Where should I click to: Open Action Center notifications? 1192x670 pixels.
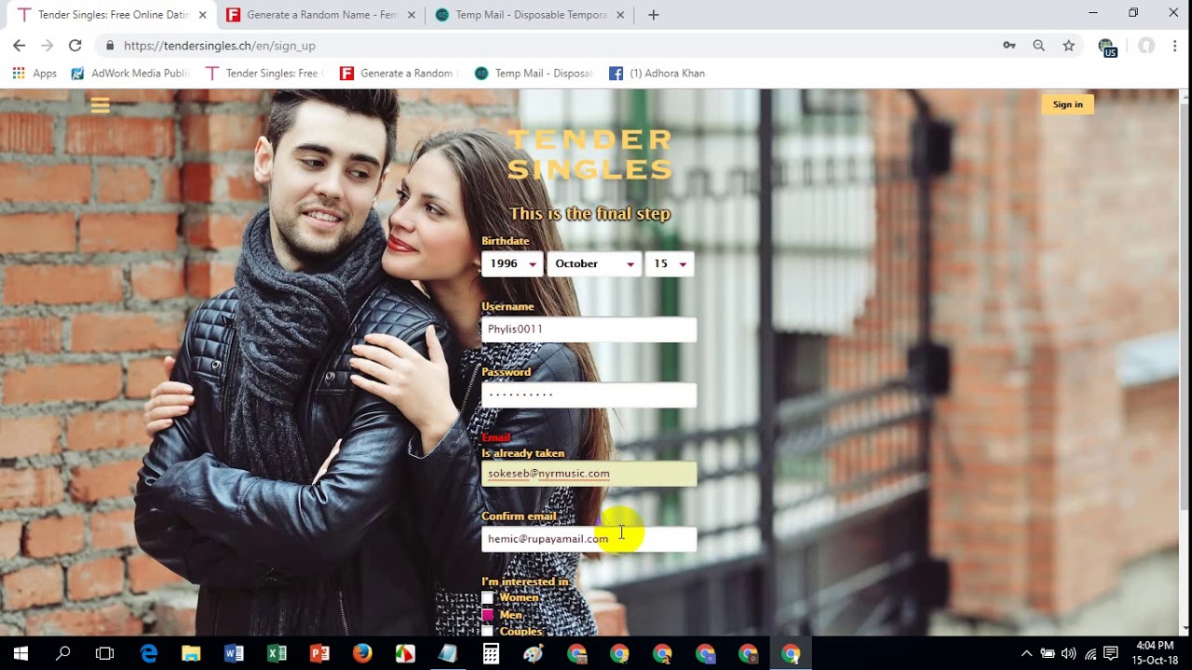[x=1110, y=654]
